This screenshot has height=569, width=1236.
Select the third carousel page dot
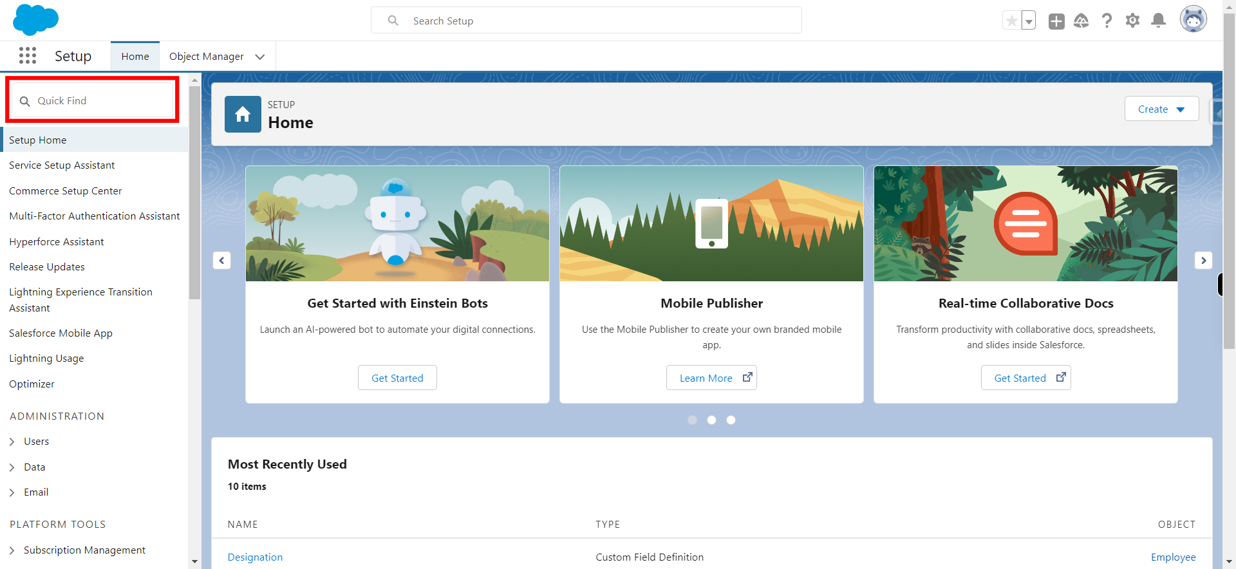[x=731, y=420]
